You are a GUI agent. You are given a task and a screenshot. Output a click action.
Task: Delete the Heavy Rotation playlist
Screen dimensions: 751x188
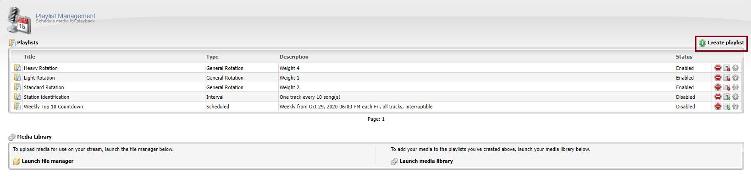(x=718, y=68)
